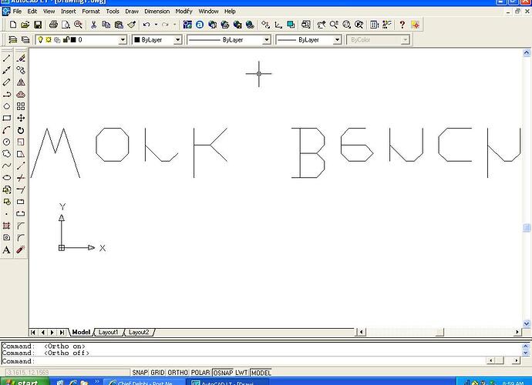The height and width of the screenshot is (385, 532).
Task: Switch to the Layout1 tab
Action: [x=108, y=332]
